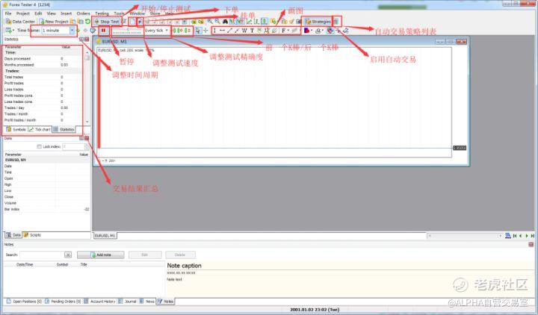Click the Total trades row in Statistics
The width and height of the screenshot is (538, 315).
pyautogui.click(x=43, y=77)
